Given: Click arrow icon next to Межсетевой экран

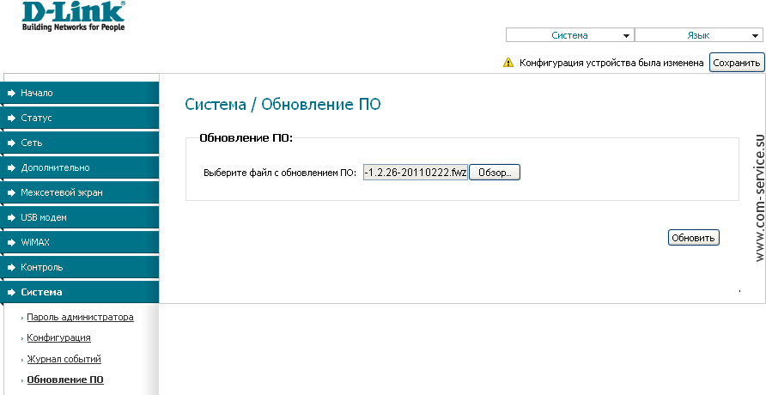Looking at the screenshot, I should point(12,192).
